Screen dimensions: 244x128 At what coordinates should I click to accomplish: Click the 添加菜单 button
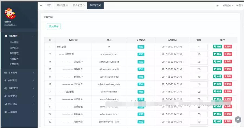(54, 26)
